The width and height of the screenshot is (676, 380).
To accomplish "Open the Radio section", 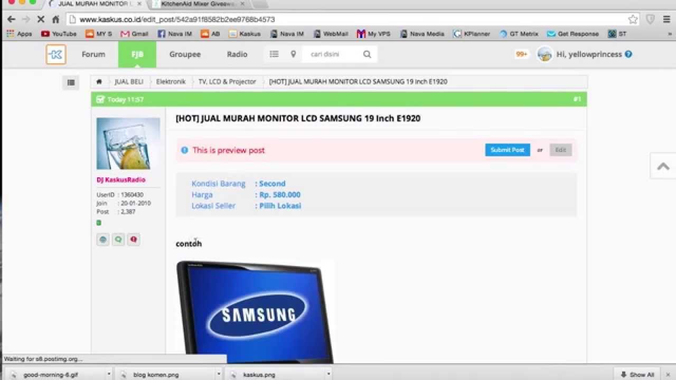I will point(237,54).
